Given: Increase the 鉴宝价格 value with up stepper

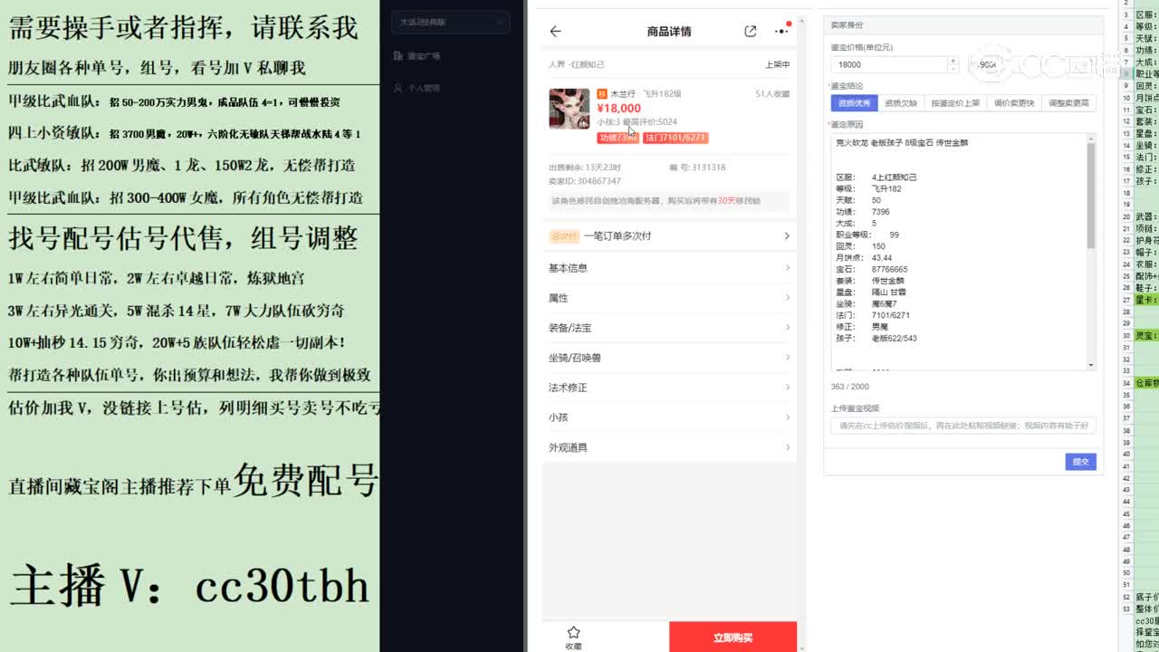Looking at the screenshot, I should tap(953, 61).
